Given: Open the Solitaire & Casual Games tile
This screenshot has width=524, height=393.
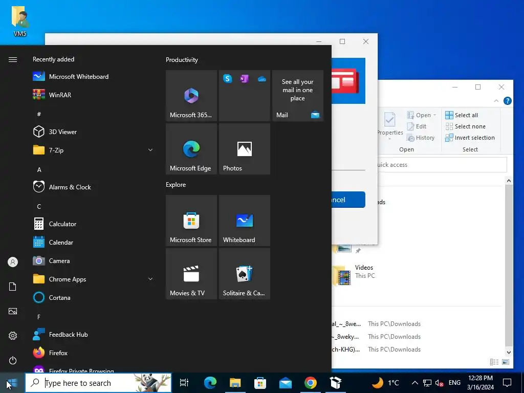Looking at the screenshot, I should tap(244, 274).
